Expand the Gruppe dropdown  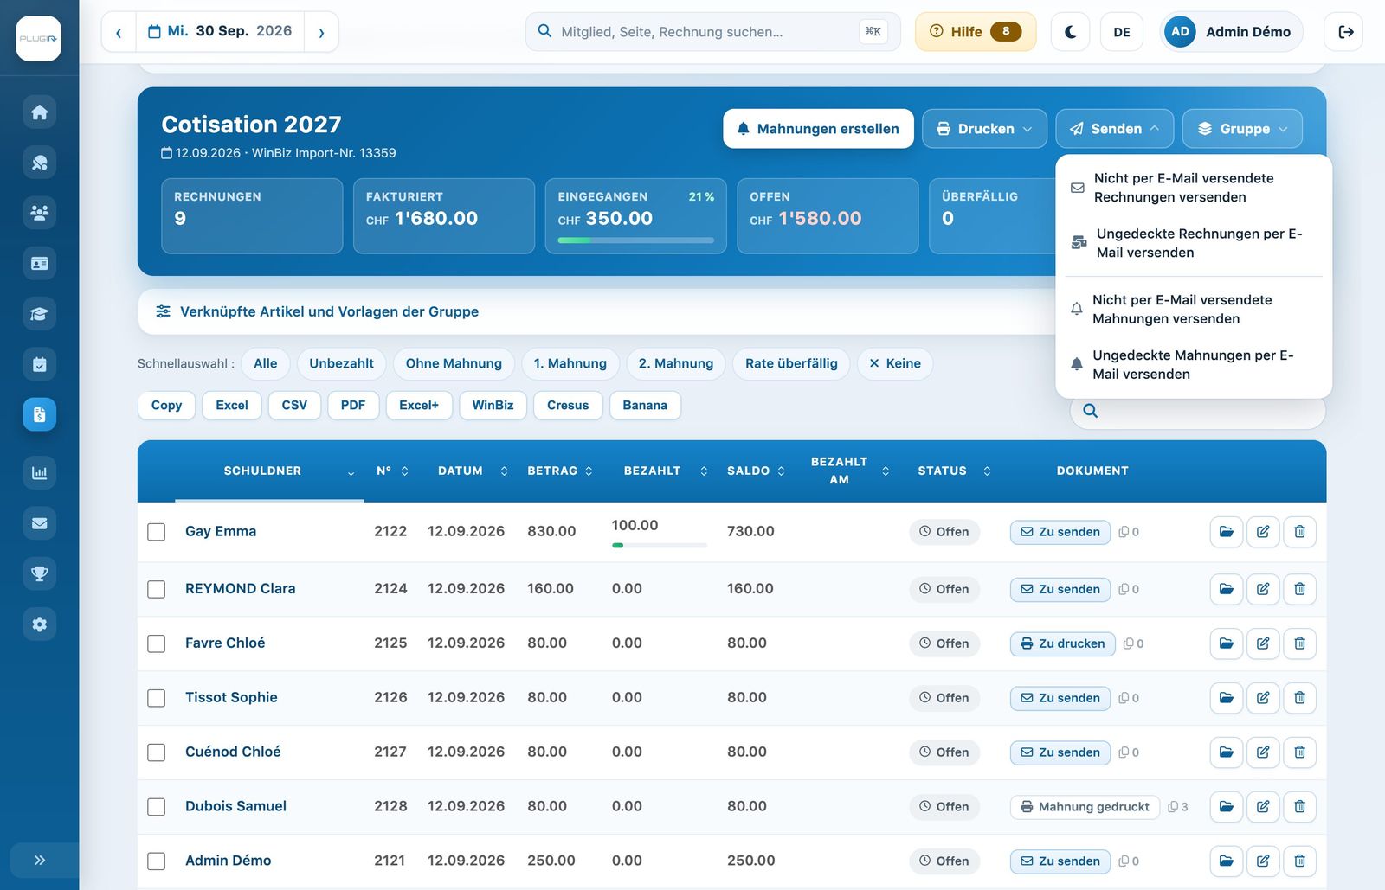[1242, 129]
